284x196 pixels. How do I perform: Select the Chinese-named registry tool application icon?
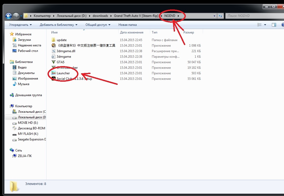[x=53, y=45]
